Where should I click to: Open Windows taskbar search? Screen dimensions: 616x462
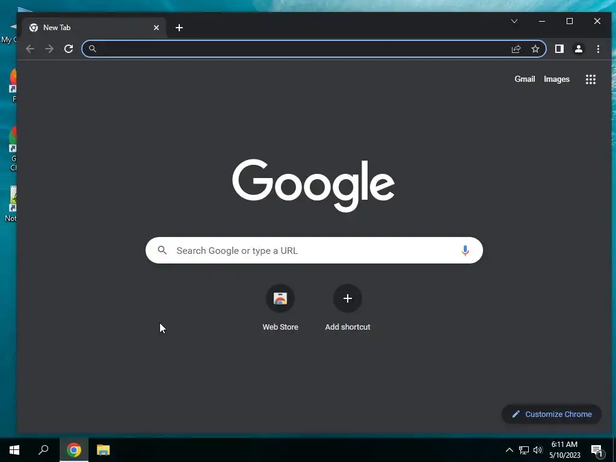pyautogui.click(x=43, y=450)
